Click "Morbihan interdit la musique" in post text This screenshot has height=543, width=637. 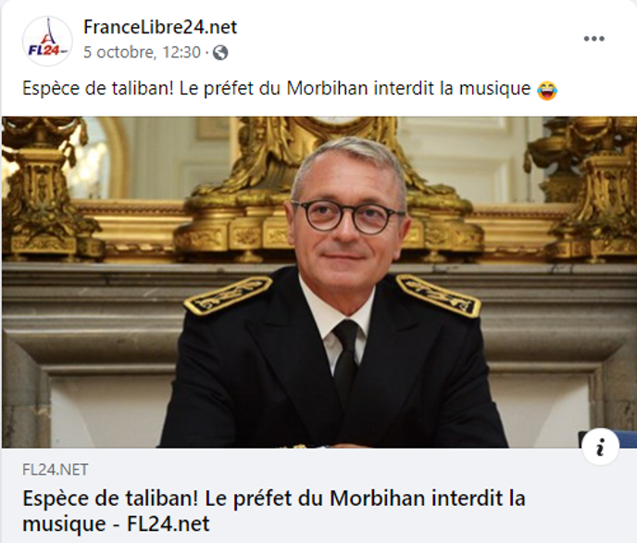coord(408,88)
